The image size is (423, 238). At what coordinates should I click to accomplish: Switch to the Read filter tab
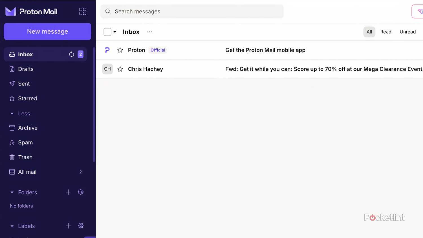[386, 32]
